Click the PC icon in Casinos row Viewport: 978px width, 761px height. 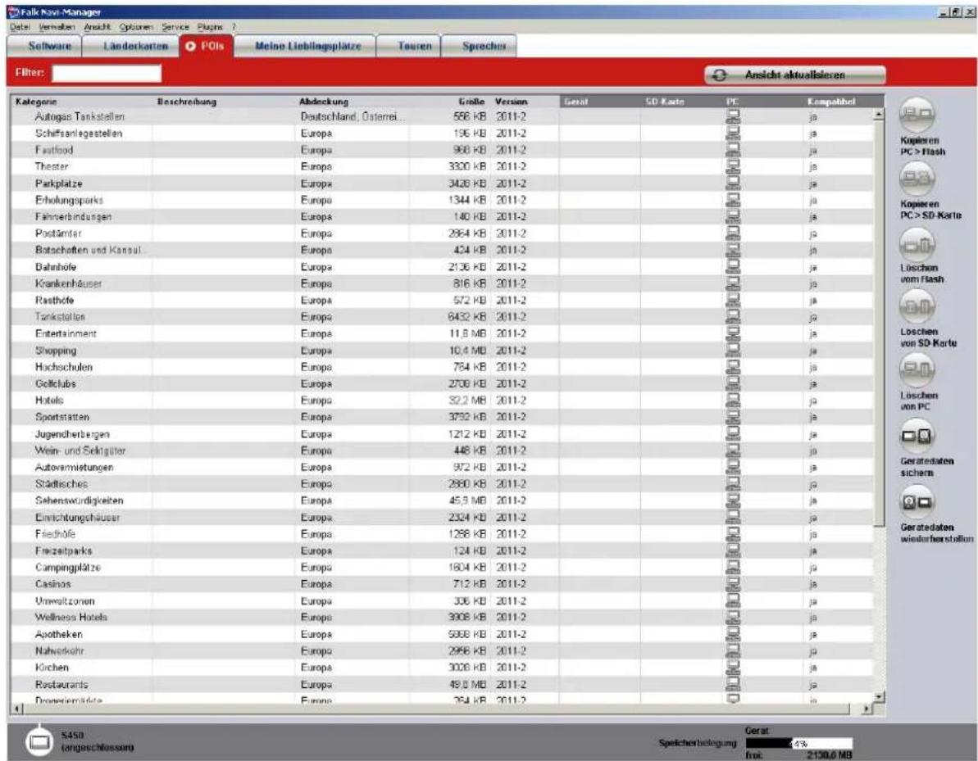click(x=734, y=584)
